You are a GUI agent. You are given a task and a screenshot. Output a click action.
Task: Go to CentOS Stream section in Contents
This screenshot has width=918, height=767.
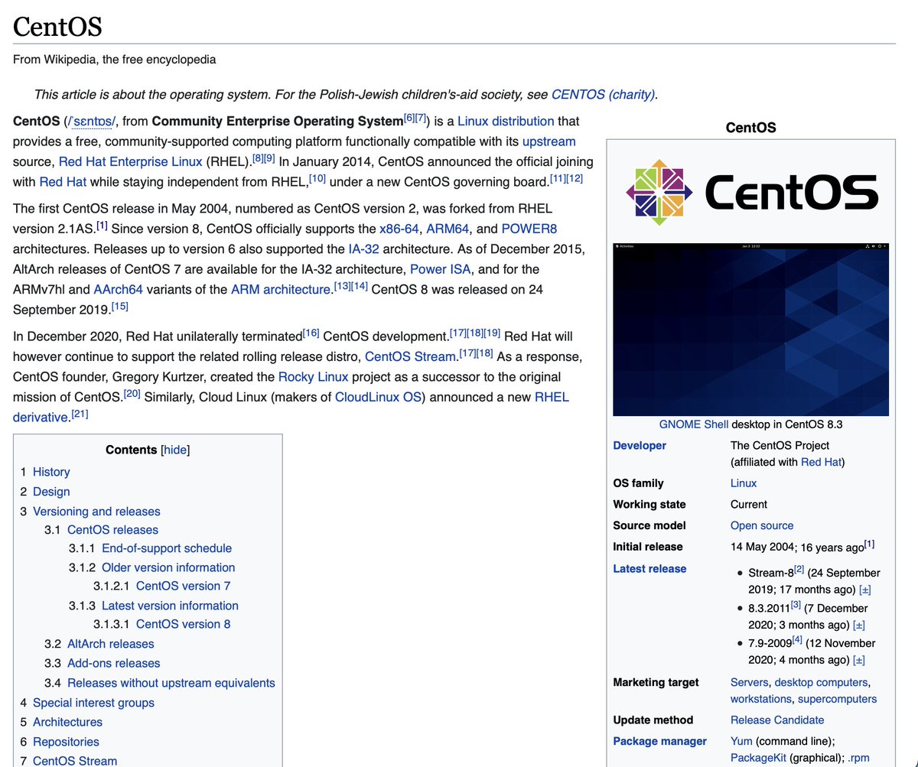75,761
